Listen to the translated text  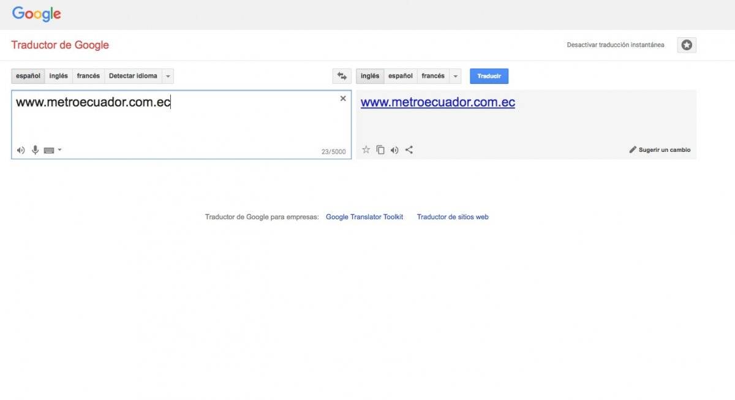coord(394,149)
